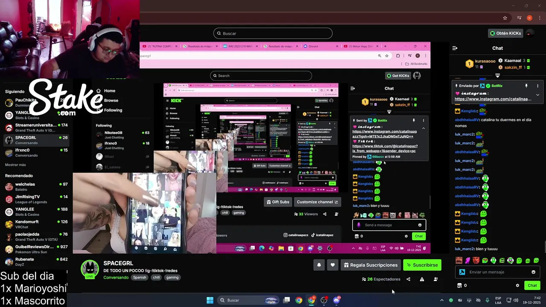Open the Chrome three-dot menu

coord(539,18)
